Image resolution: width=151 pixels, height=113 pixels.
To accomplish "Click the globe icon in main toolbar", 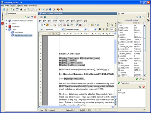I will [x=50, y=9].
